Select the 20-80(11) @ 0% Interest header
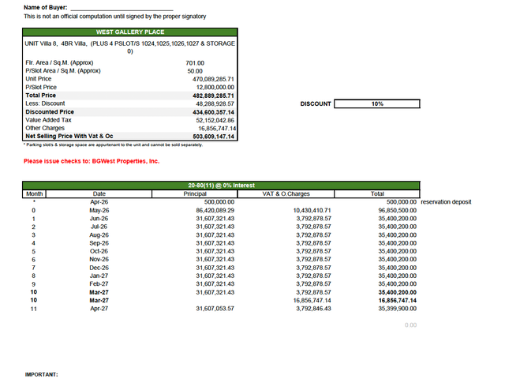This screenshot has height=379, width=505. (221, 186)
